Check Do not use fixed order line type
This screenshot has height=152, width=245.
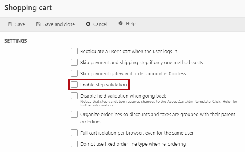coord(74,143)
